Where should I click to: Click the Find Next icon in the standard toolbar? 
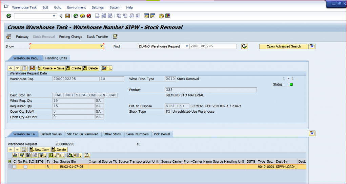tap(110, 16)
